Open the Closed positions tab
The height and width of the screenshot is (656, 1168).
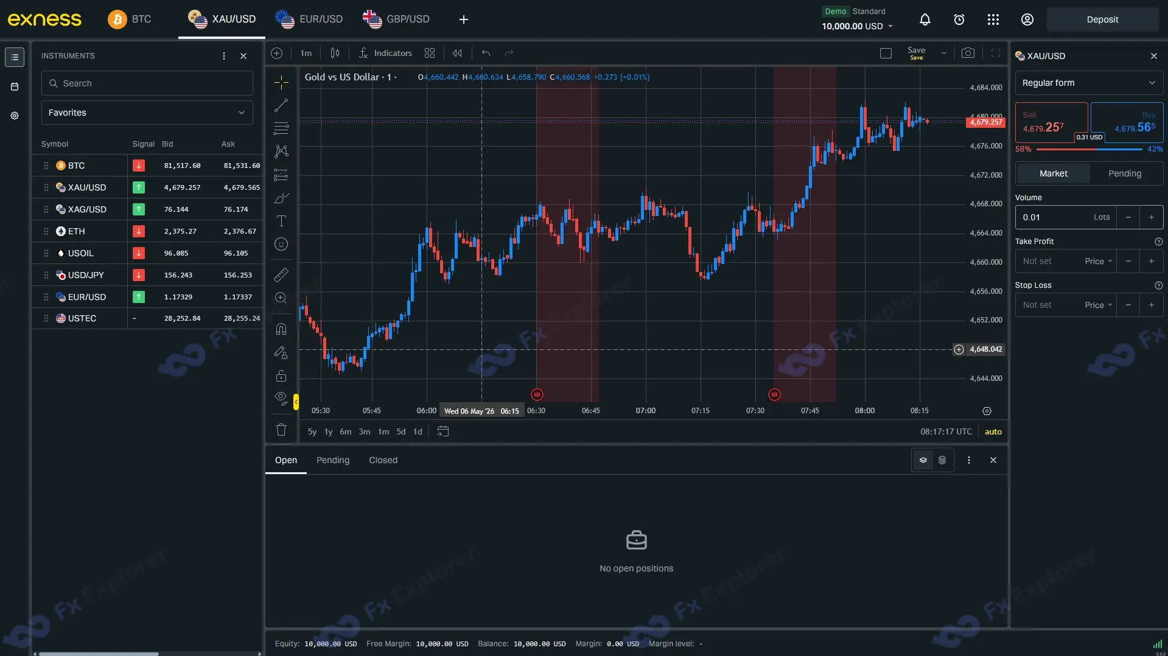(x=383, y=461)
